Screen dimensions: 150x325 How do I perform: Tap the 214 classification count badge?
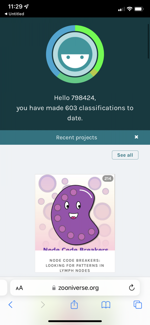pos(108,178)
